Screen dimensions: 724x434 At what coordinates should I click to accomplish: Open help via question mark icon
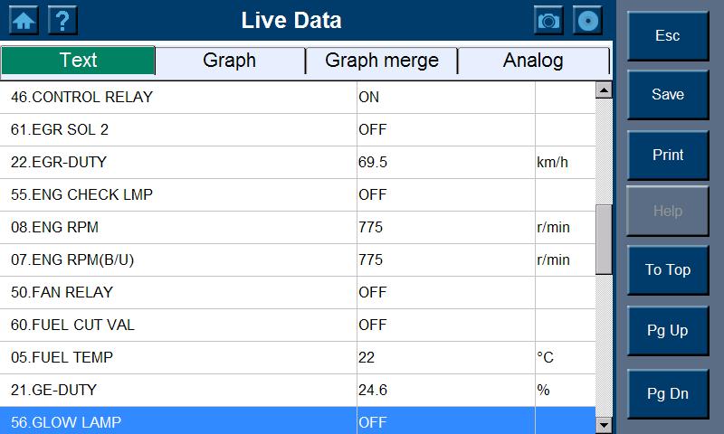[x=62, y=20]
